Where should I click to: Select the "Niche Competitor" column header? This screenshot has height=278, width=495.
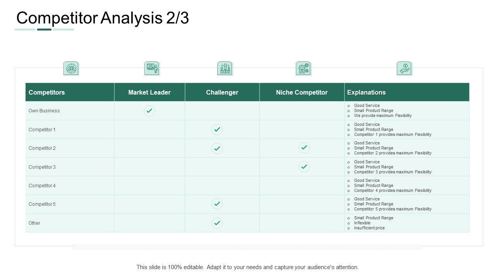point(302,92)
